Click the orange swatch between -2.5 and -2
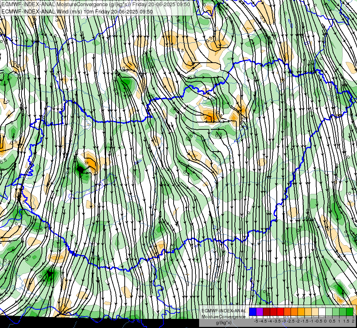The width and height of the screenshot is (357, 328). click(294, 312)
